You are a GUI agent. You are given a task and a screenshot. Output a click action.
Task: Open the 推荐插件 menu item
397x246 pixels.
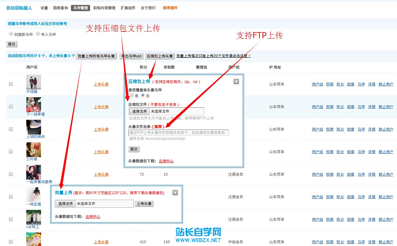[x=170, y=8]
